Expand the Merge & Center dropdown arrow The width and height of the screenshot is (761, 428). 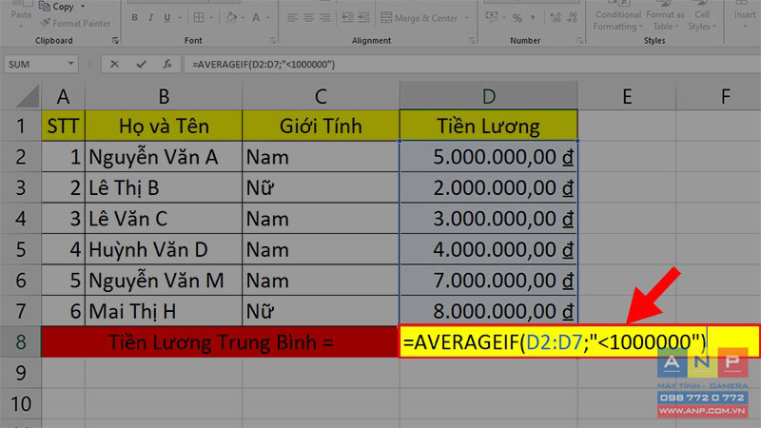467,18
